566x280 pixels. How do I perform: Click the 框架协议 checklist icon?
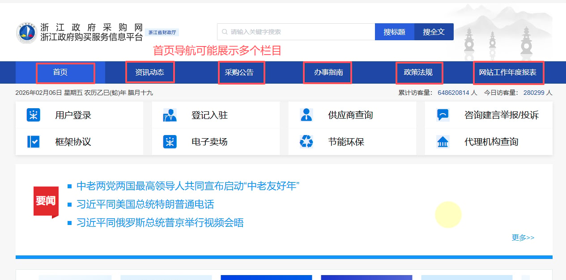[34, 142]
